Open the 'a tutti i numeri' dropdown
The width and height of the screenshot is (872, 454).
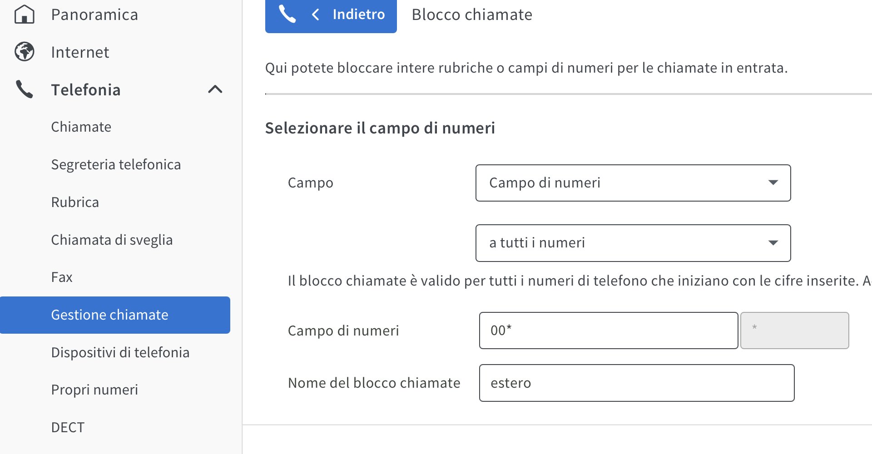(633, 243)
